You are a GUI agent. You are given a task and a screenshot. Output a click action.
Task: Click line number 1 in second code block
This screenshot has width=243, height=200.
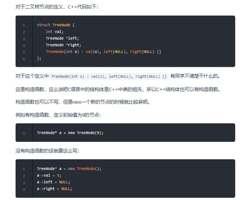[24, 133]
